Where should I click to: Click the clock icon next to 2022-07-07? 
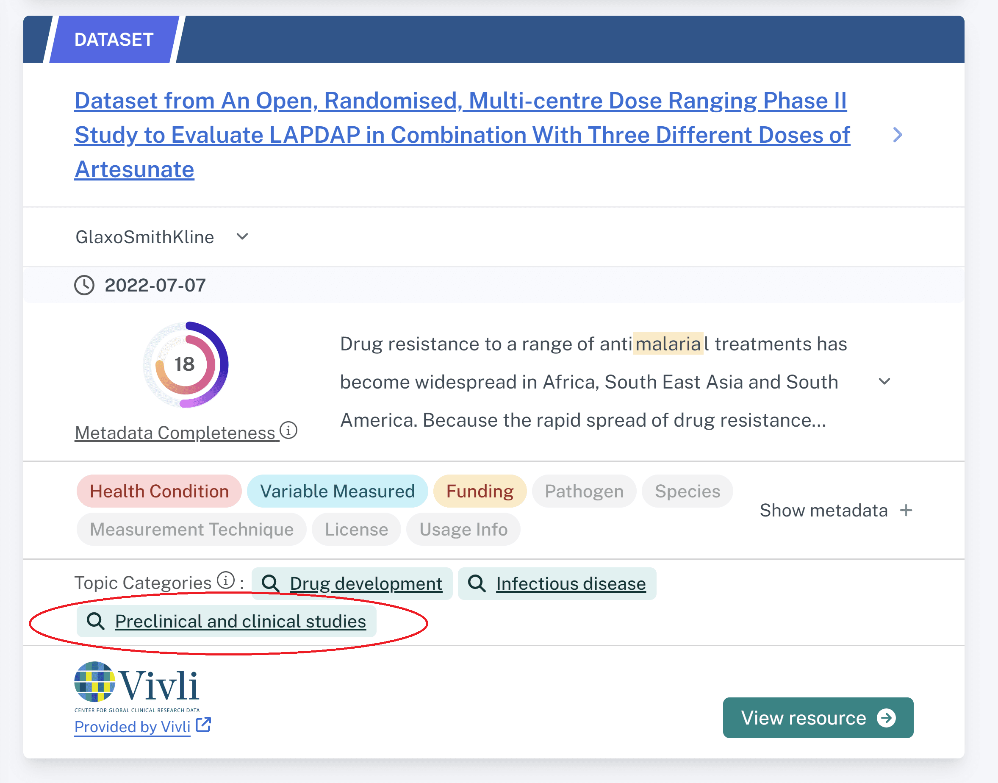click(x=84, y=285)
